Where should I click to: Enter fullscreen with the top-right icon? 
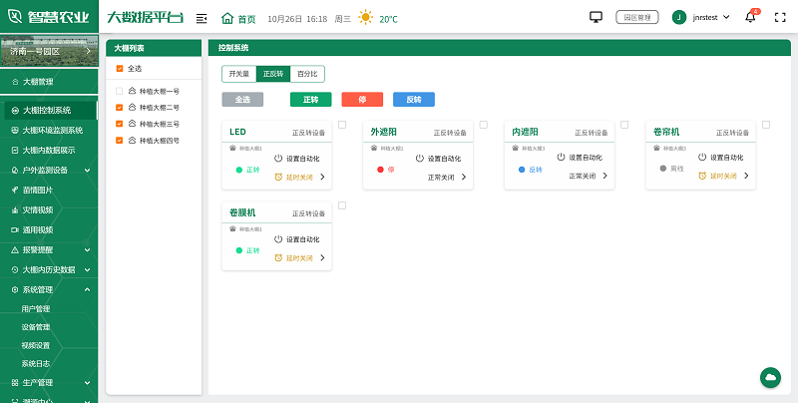point(781,18)
